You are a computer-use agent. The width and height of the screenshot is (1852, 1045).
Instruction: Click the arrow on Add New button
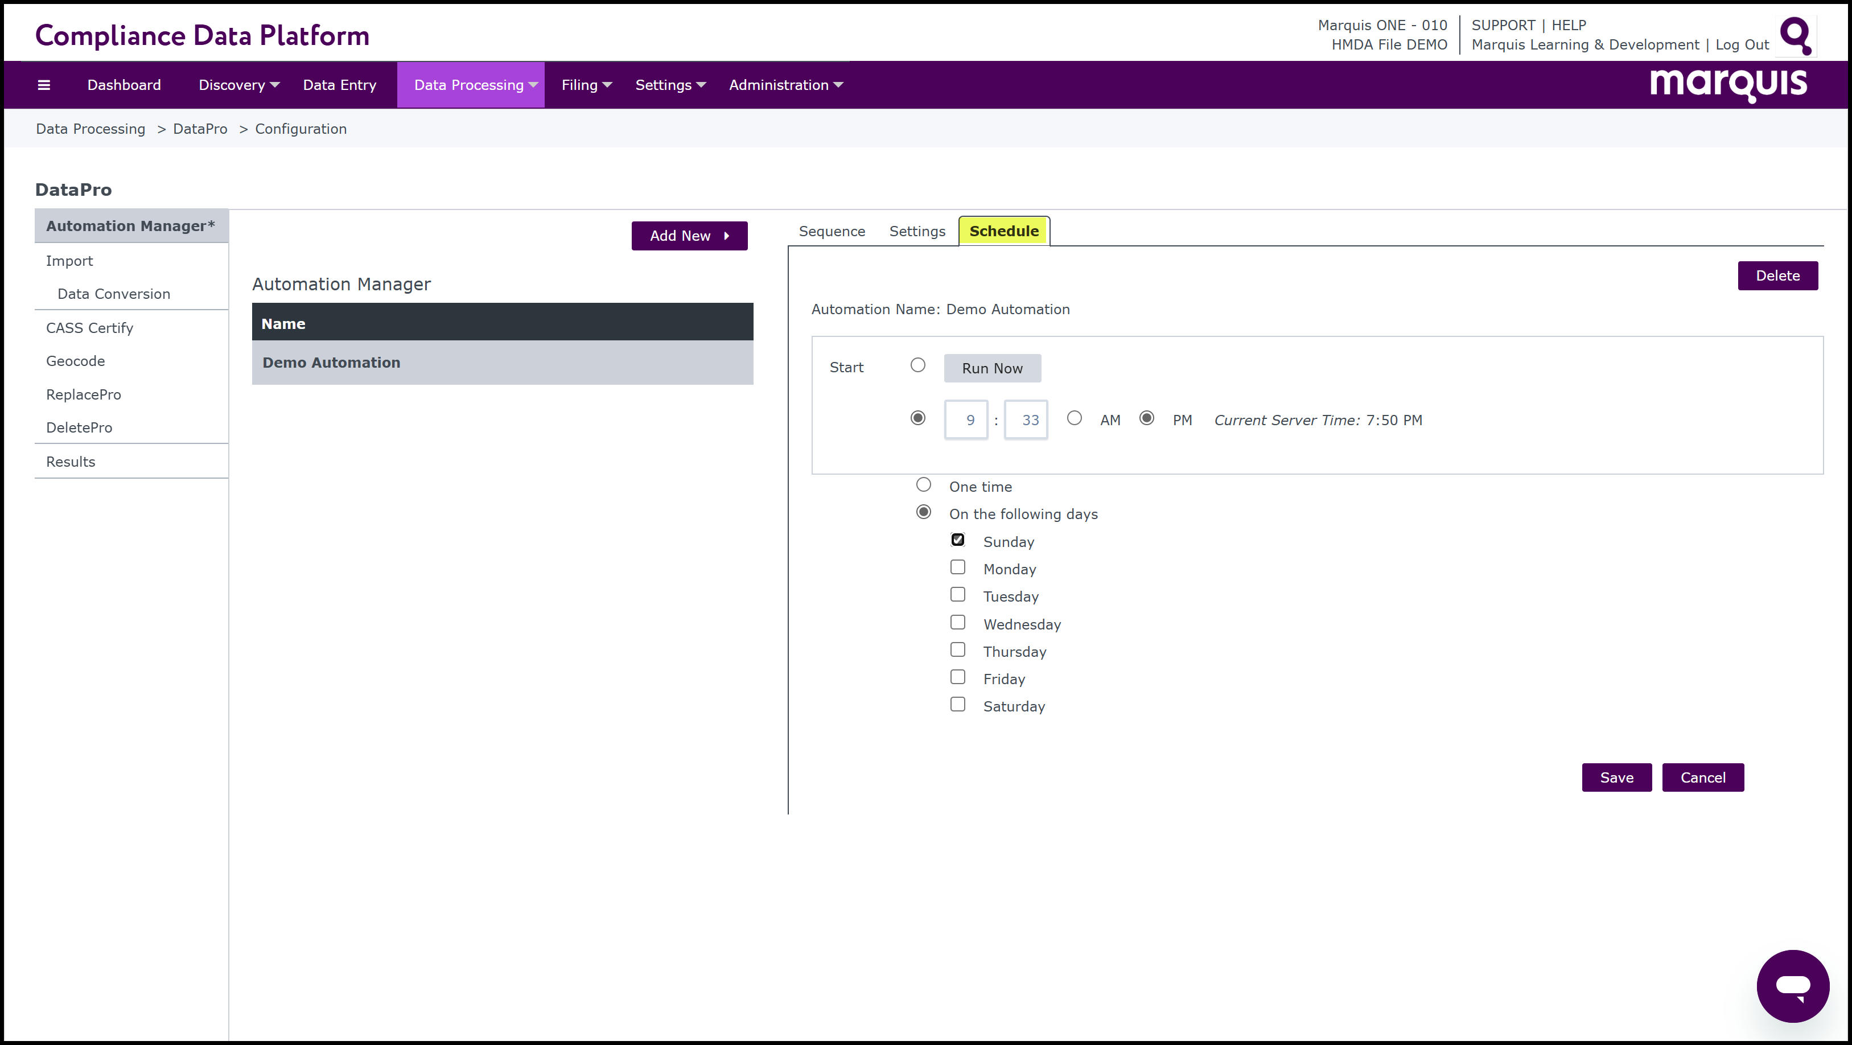(x=727, y=236)
